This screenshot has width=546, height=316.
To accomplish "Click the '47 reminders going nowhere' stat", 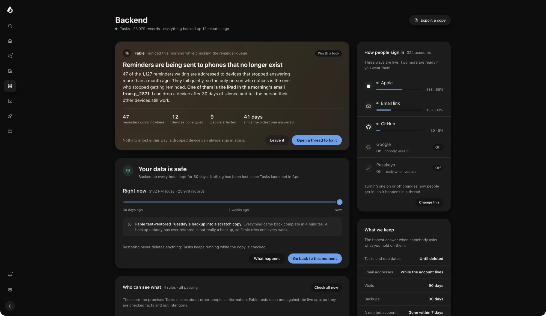I will tap(143, 119).
